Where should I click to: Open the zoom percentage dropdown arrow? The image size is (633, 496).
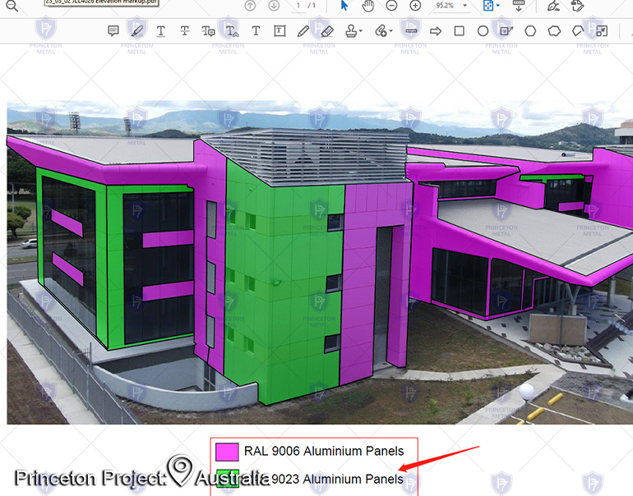coord(464,6)
